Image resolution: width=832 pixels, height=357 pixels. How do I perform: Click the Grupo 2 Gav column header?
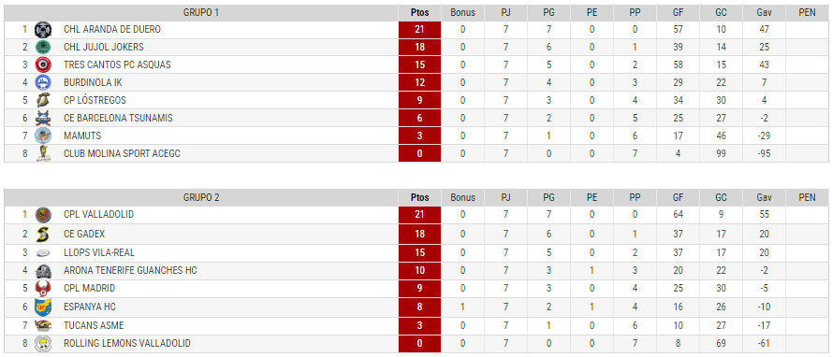coord(764,197)
